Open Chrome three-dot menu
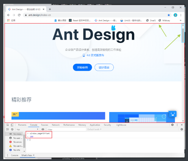188x161 pixels. 181,15
